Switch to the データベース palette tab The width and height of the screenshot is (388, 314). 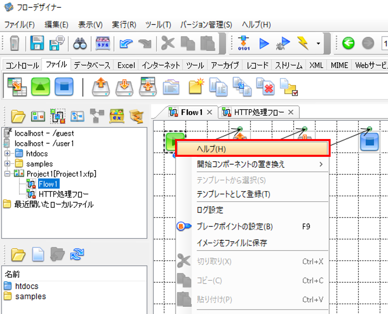(92, 65)
